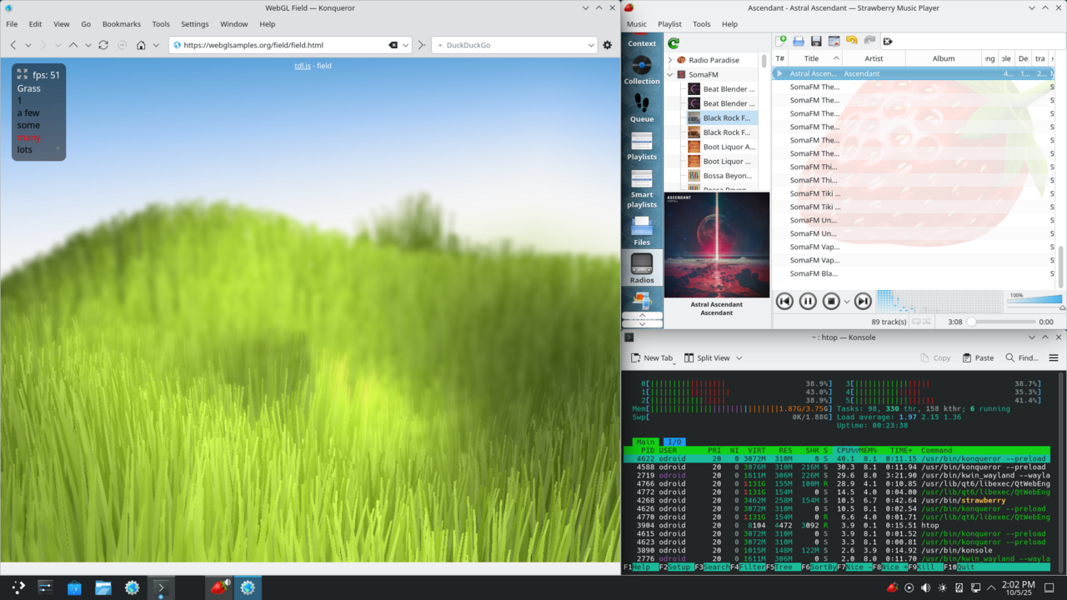Open Collection view in Strawberry sidebar
This screenshot has height=600, width=1067.
tap(642, 70)
